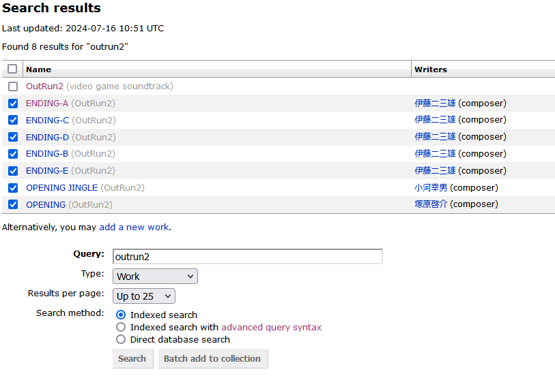Choose Indexed search with advanced query syntax
The image size is (555, 378).
pos(121,327)
